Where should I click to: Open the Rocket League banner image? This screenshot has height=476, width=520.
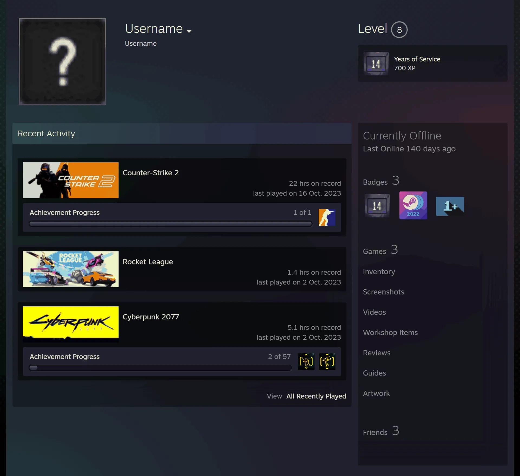point(71,269)
